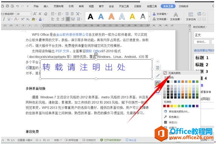
Task: Toggle justify alignment (highlighted)
Action: (68, 19)
